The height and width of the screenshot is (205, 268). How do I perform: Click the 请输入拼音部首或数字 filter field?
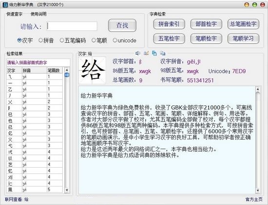click(38, 63)
